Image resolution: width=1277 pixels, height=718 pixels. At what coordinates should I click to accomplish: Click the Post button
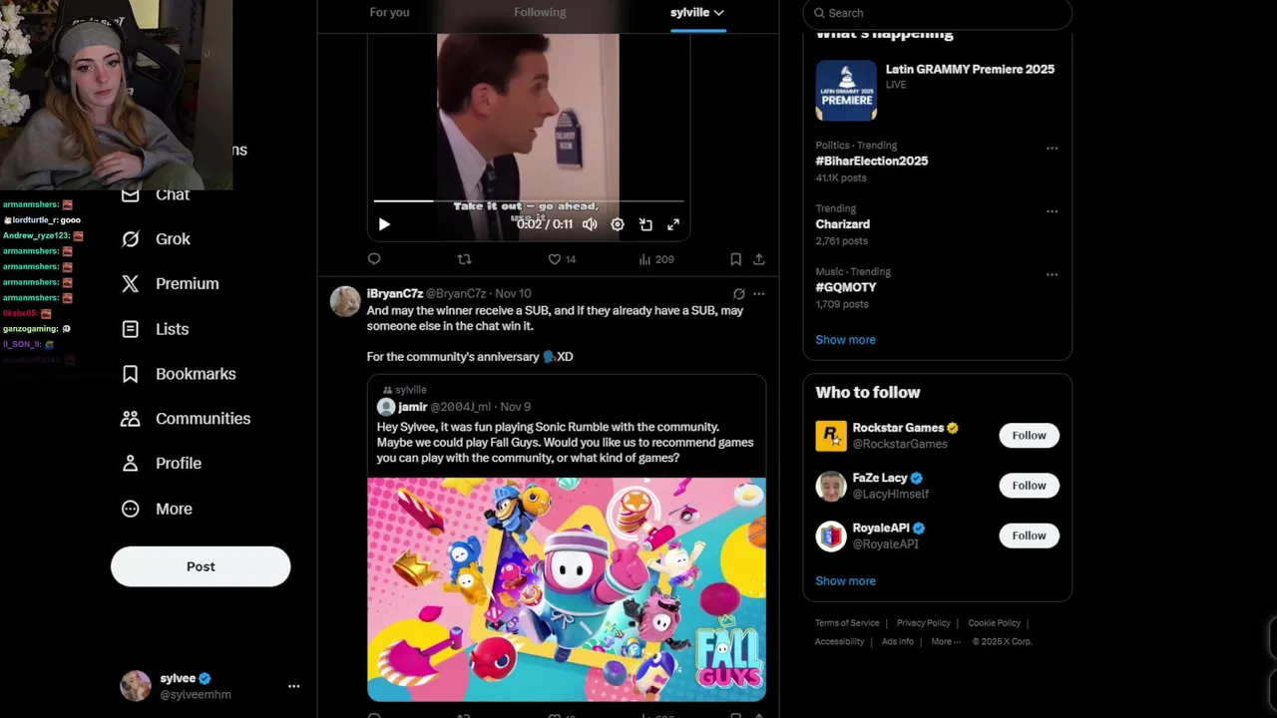coord(201,566)
